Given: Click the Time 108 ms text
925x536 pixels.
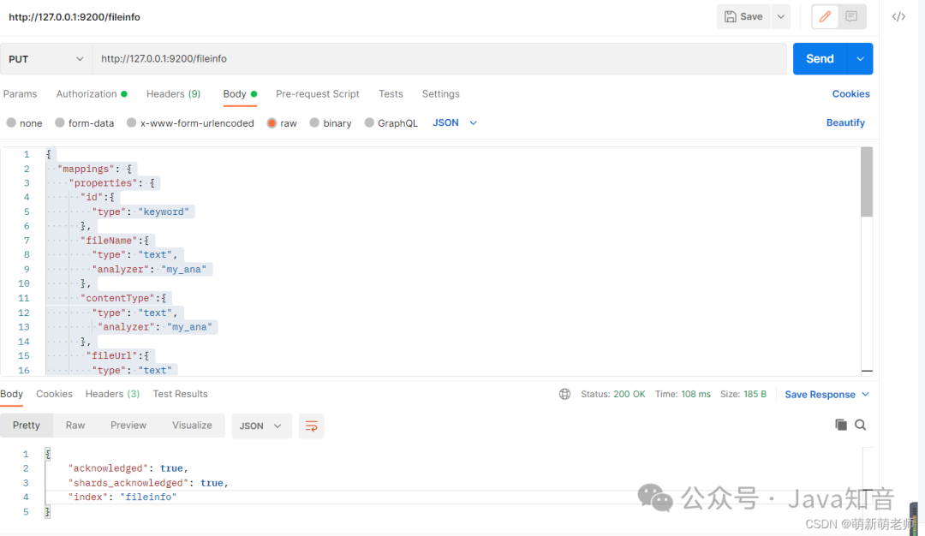Looking at the screenshot, I should click(683, 394).
